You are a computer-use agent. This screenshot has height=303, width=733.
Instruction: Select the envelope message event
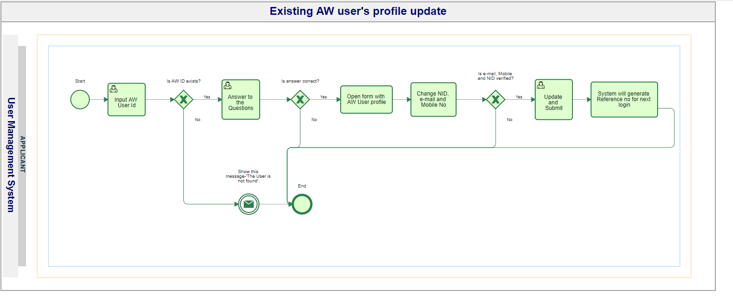(249, 204)
